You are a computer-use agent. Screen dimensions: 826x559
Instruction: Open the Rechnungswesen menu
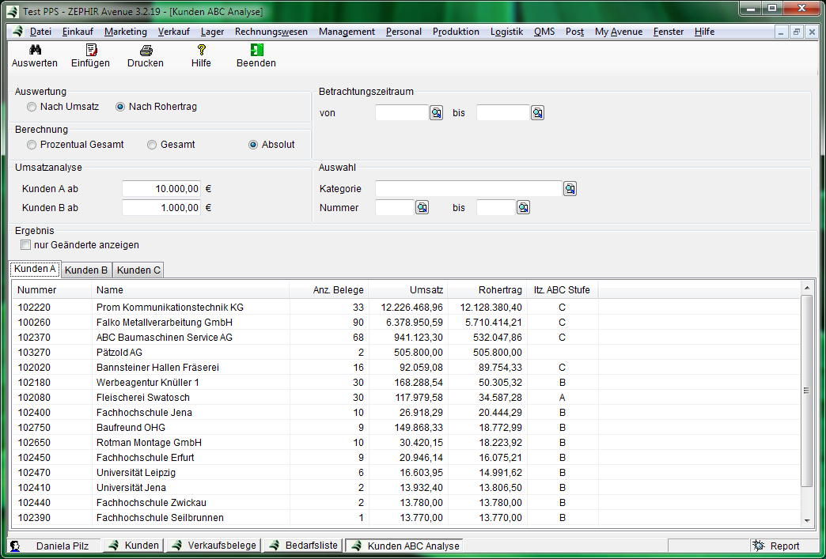pyautogui.click(x=271, y=32)
